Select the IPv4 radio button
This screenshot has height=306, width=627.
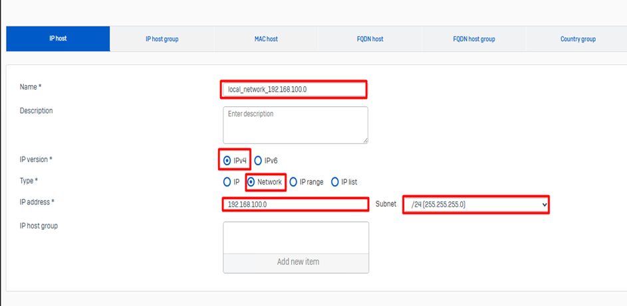(x=227, y=161)
